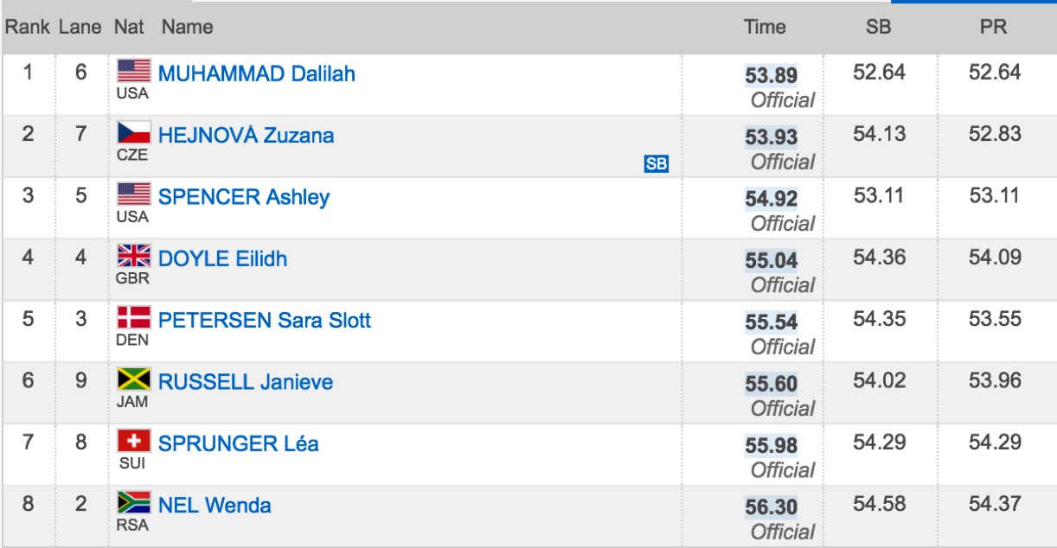Open NEL Wenda profile link
This screenshot has height=548, width=1057.
pos(215,505)
